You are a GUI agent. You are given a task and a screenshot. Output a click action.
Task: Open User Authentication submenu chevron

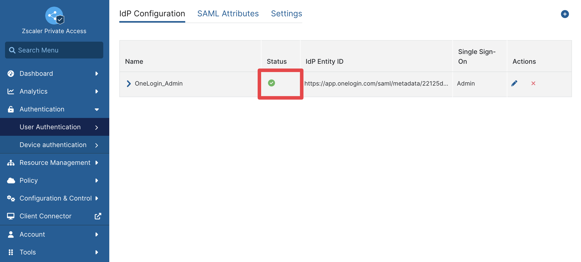click(96, 127)
